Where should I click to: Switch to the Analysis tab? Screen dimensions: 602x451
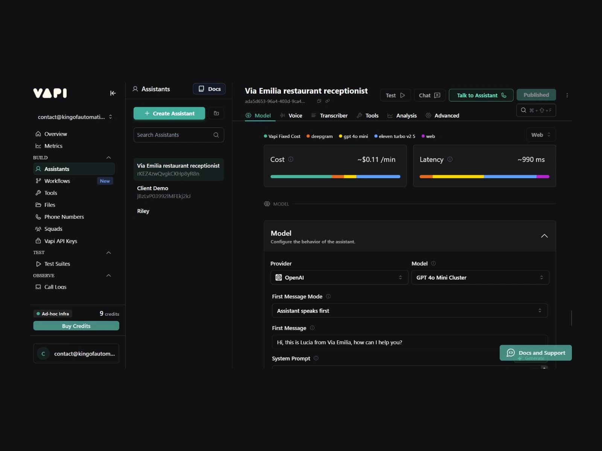[x=402, y=116]
